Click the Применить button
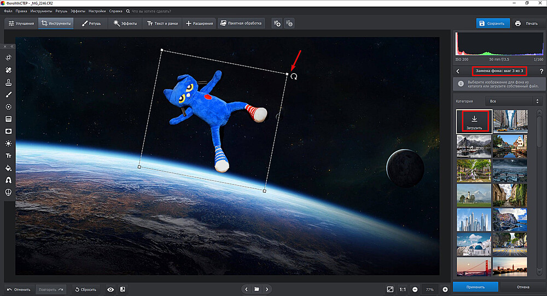547x296 pixels. [475, 287]
